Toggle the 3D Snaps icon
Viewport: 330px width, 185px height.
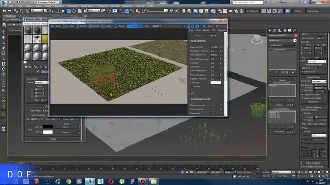tap(122, 11)
